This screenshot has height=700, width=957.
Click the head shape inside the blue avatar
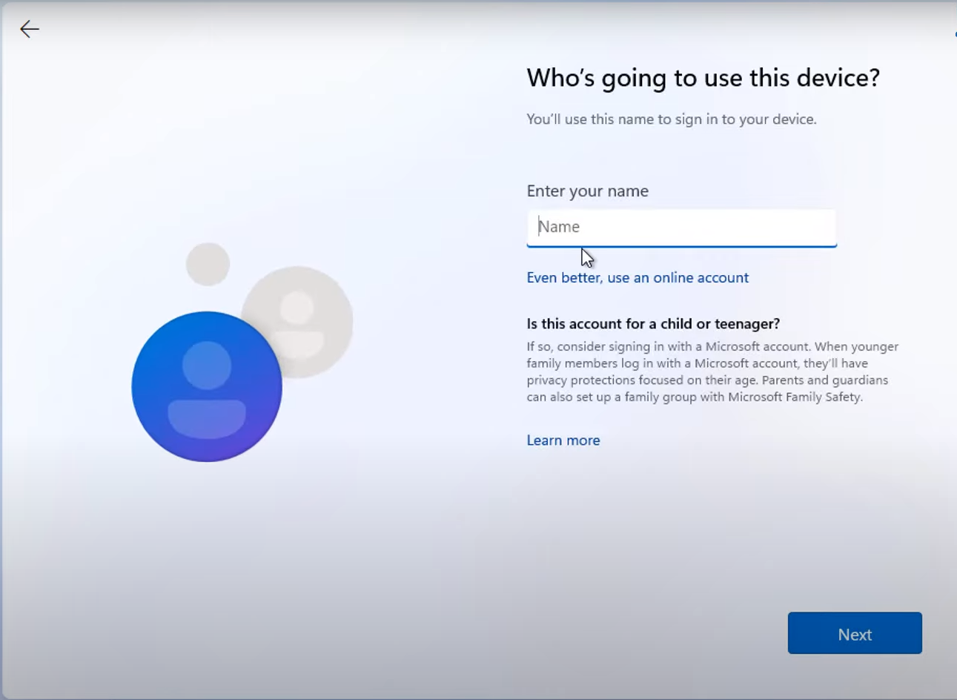(x=207, y=365)
